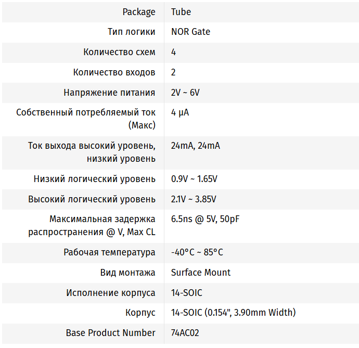Image resolution: width=359 pixels, height=348 pixels.
Task: Click the "24mA, 24mA" output current value
Action: (195, 146)
